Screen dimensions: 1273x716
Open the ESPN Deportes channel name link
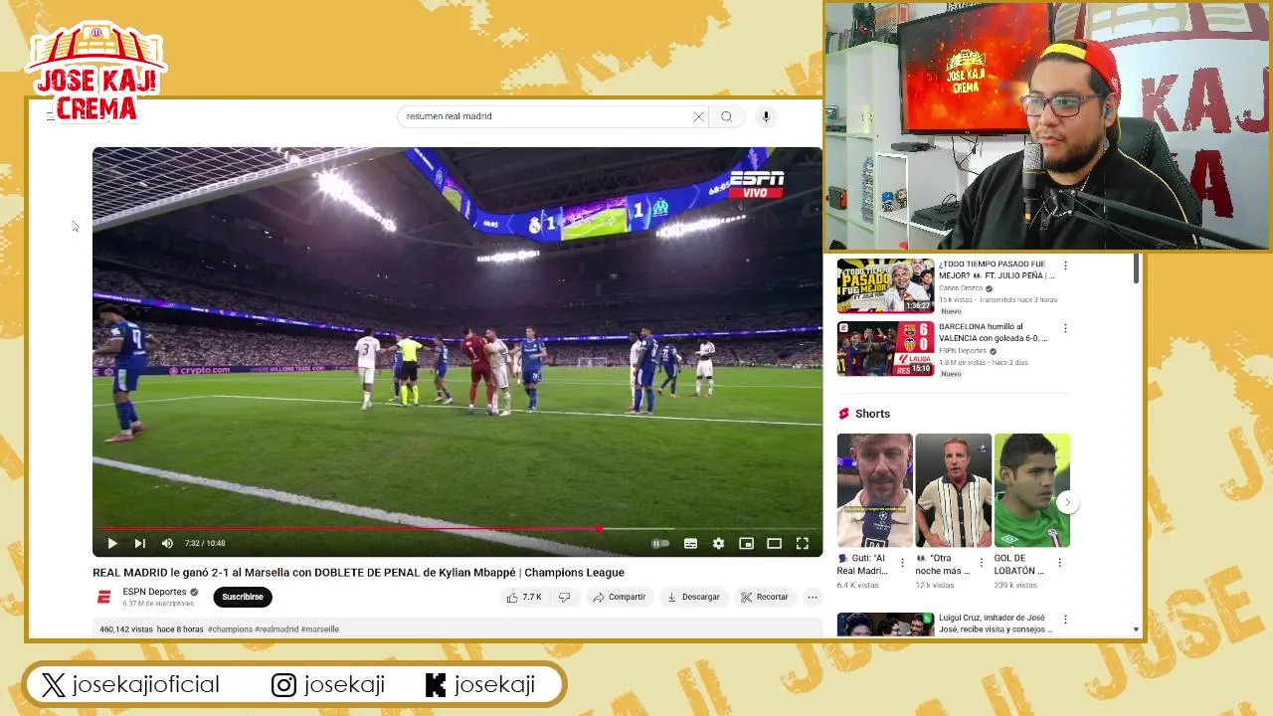(x=154, y=592)
